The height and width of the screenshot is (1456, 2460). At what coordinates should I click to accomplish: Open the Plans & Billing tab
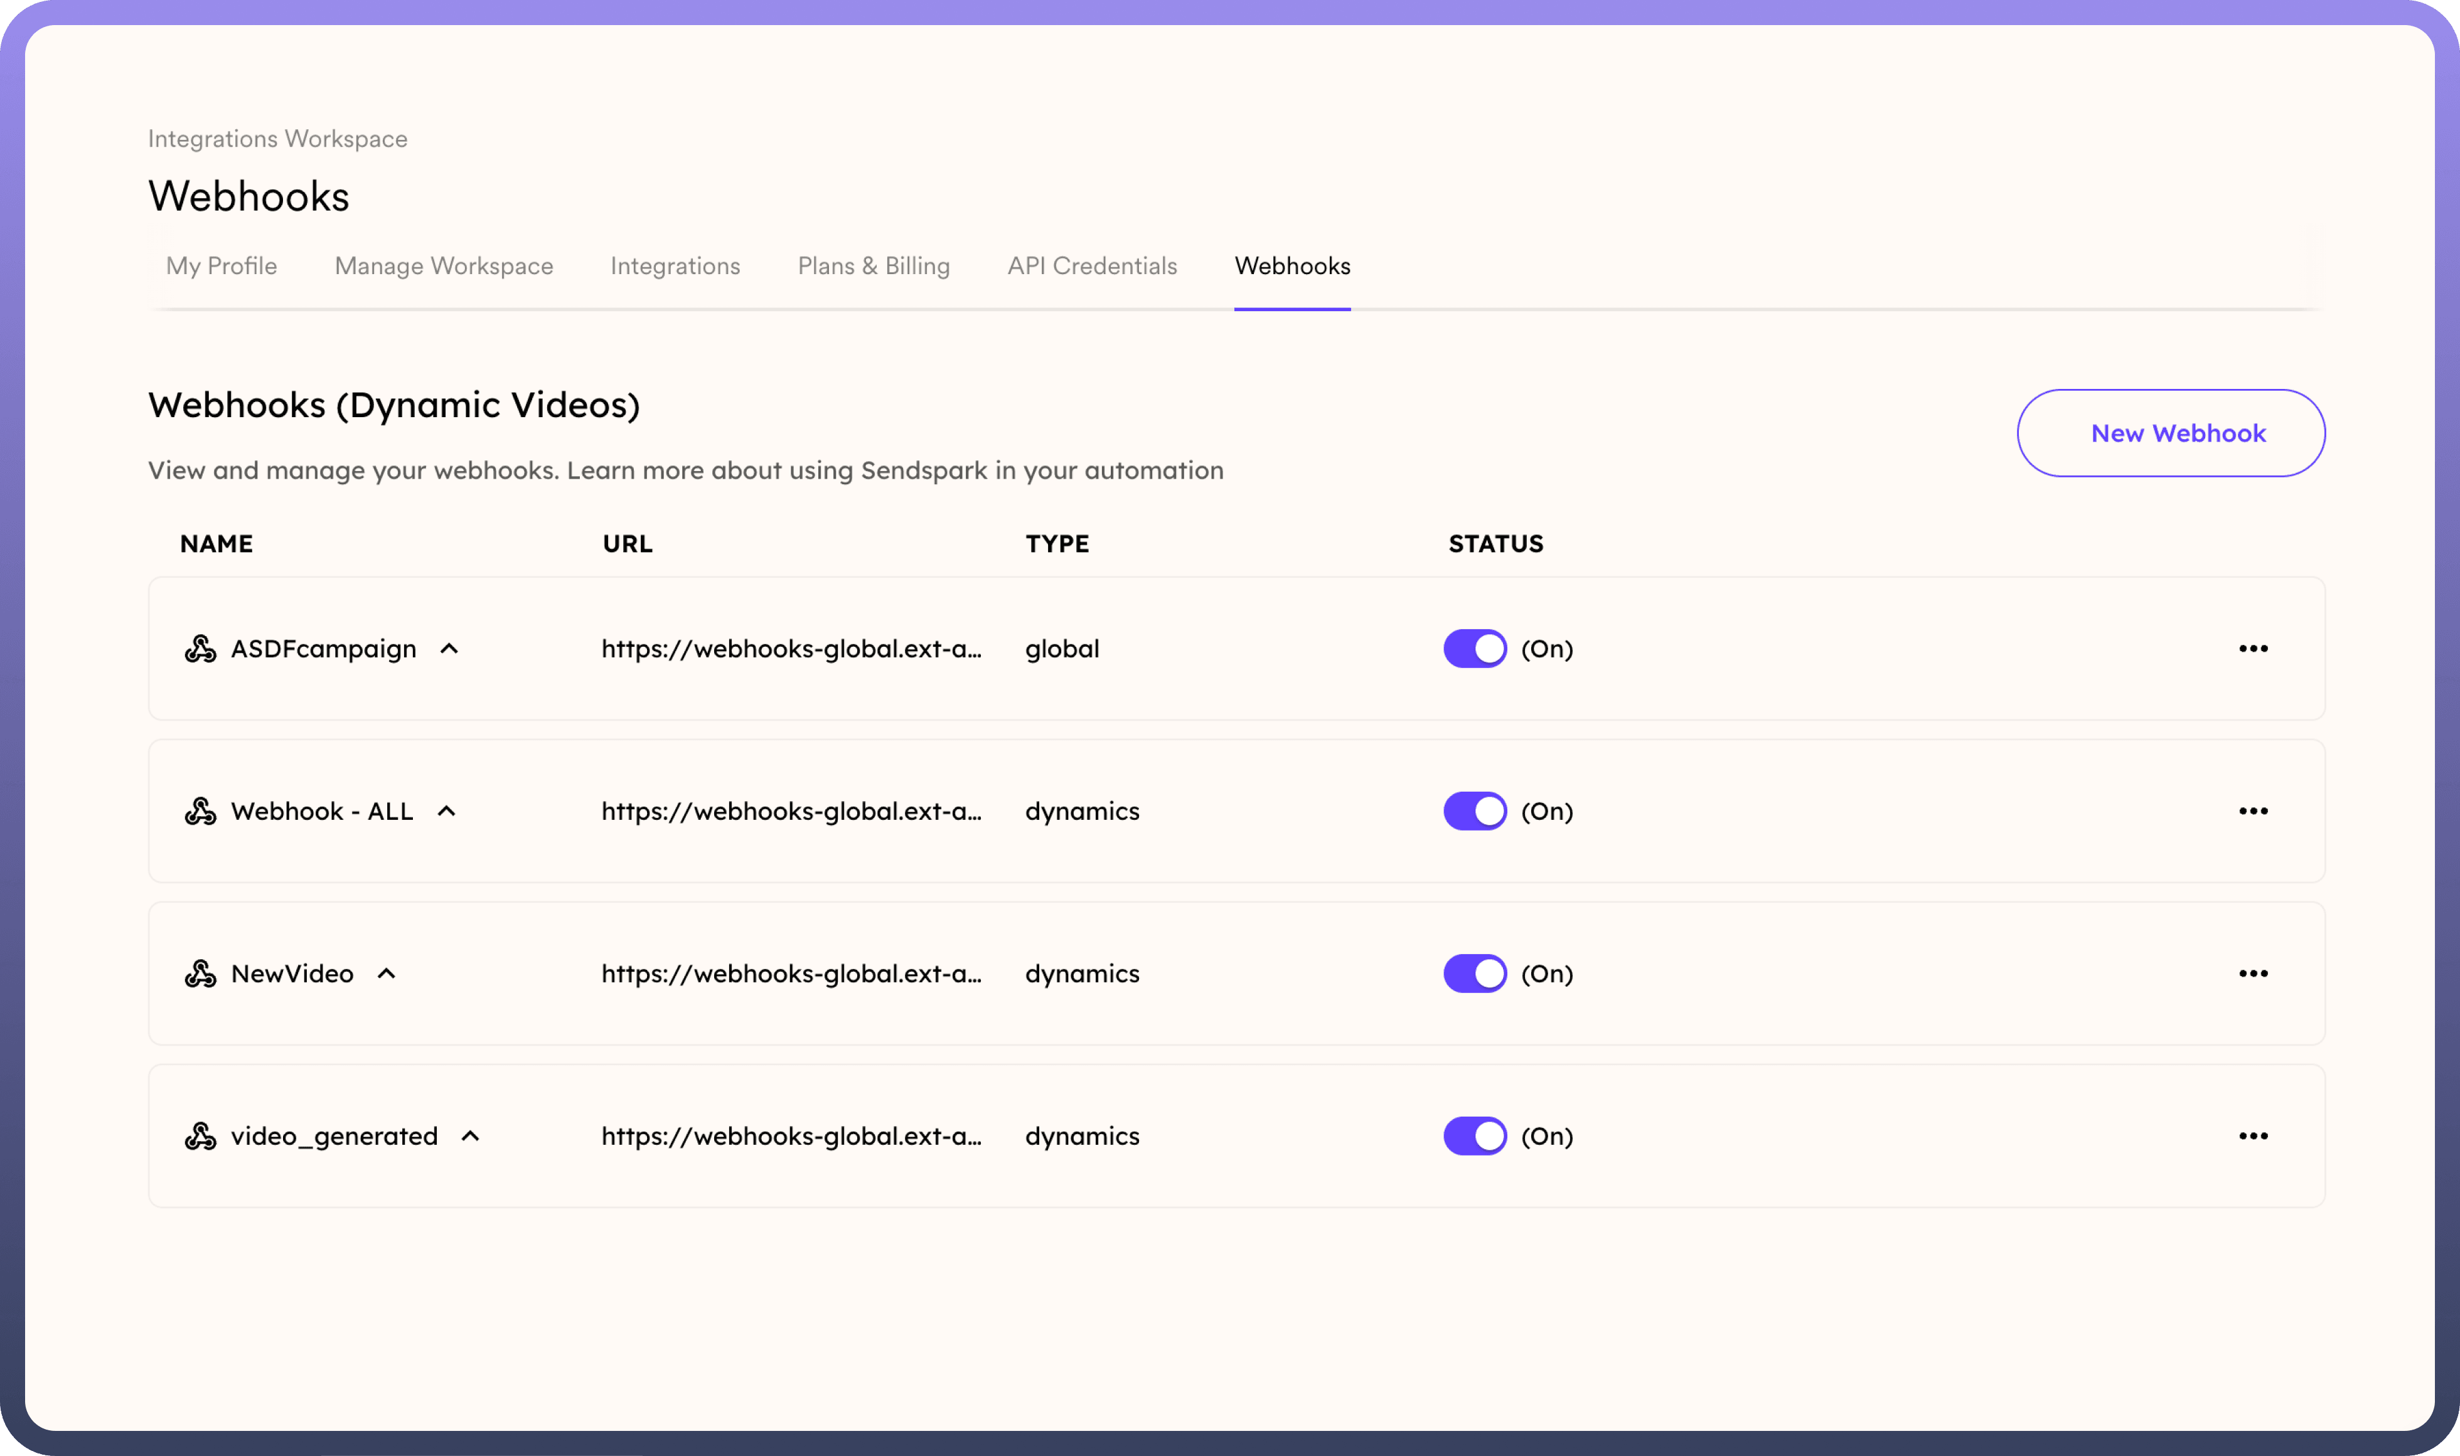click(x=874, y=266)
